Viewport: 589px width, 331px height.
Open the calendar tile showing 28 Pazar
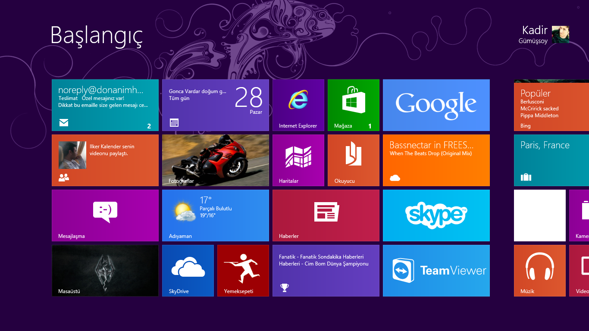[216, 105]
